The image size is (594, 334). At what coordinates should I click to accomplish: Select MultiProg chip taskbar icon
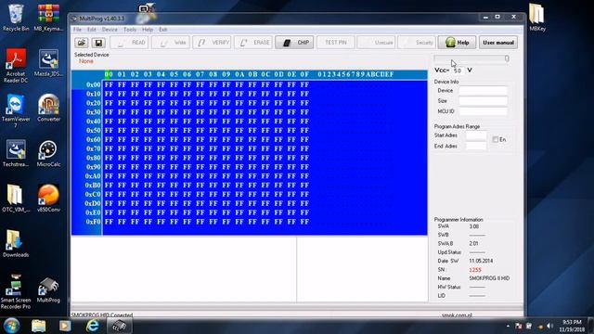(x=119, y=326)
